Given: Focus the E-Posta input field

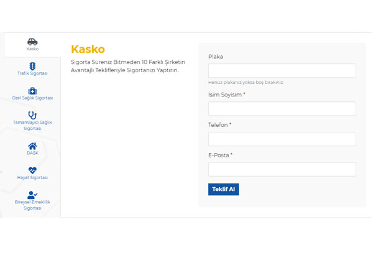Looking at the screenshot, I should pos(282,169).
